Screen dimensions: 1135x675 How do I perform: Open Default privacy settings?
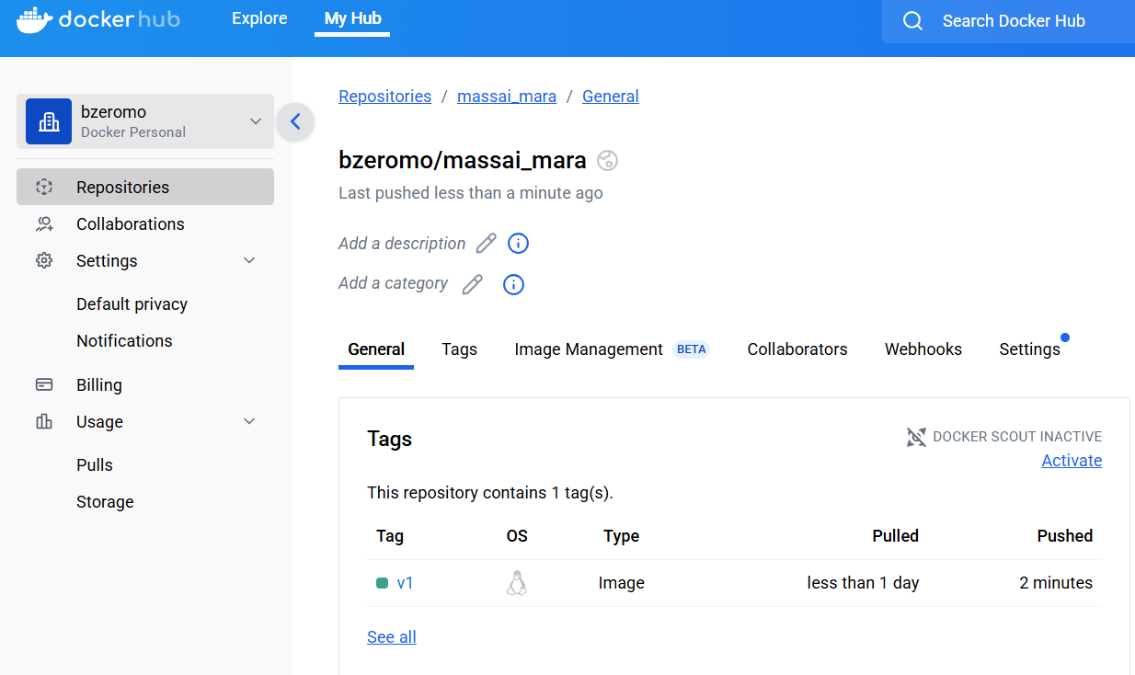coord(132,304)
